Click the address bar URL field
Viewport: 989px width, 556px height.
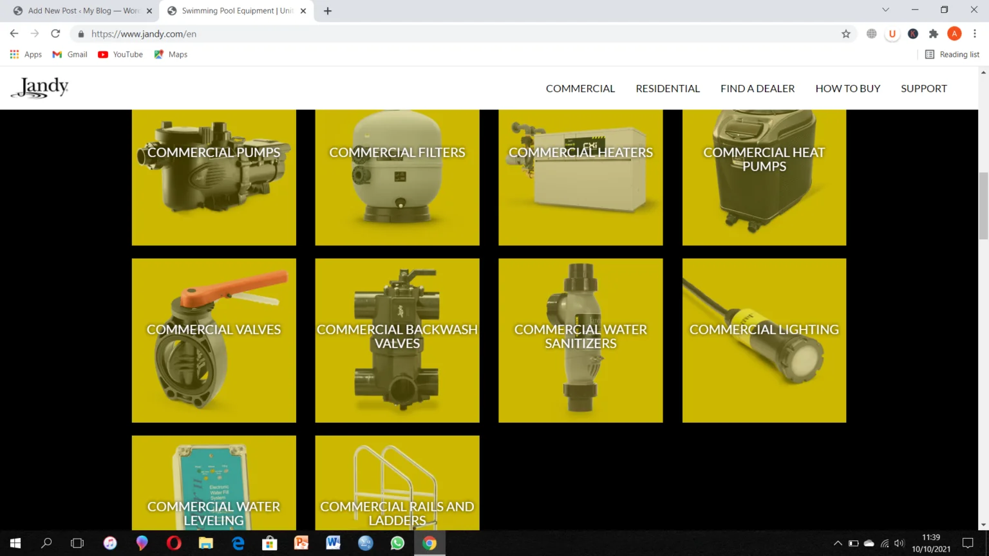click(451, 33)
